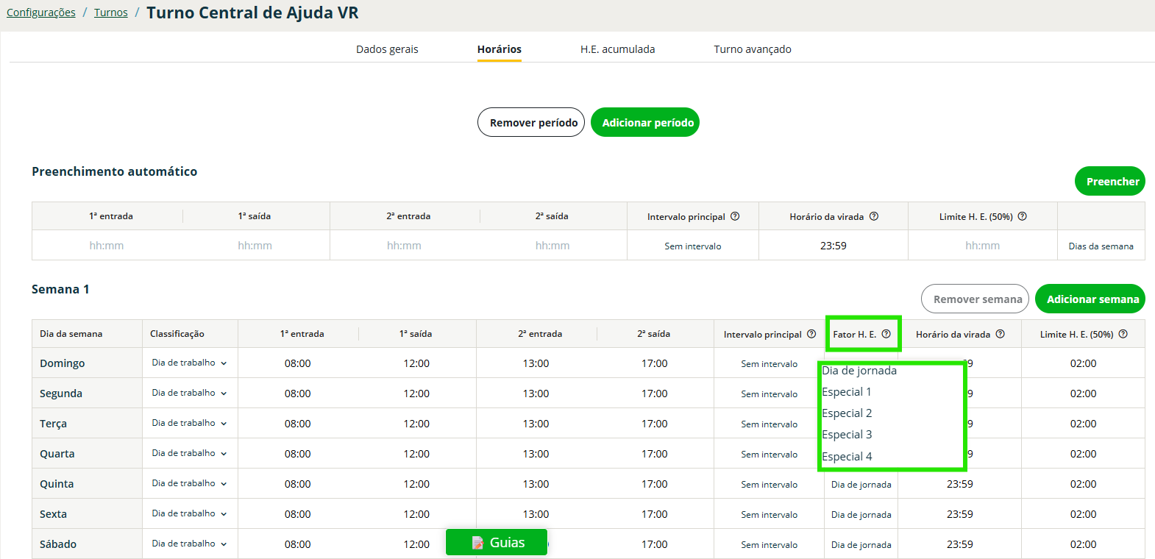Click the 1ª entrada hh:mm autofill field
This screenshot has width=1155, height=559.
(x=107, y=246)
